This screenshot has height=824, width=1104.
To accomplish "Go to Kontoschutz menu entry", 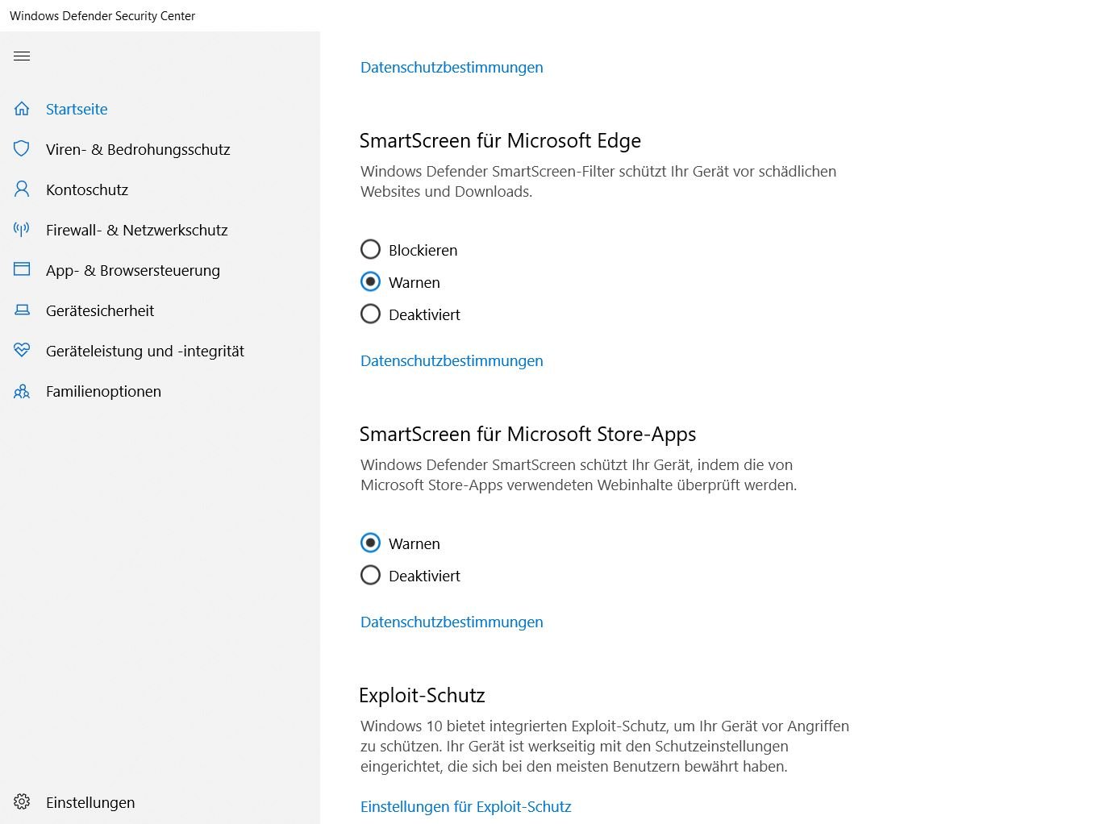I will (87, 189).
